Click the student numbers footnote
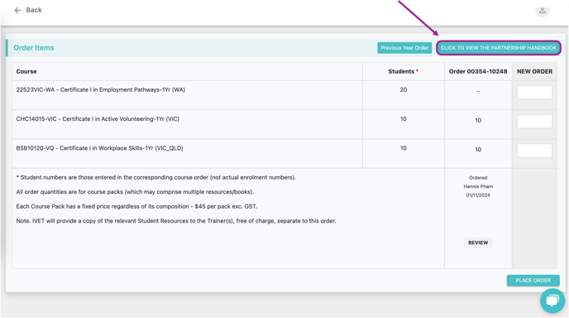The image size is (569, 318). [x=156, y=177]
